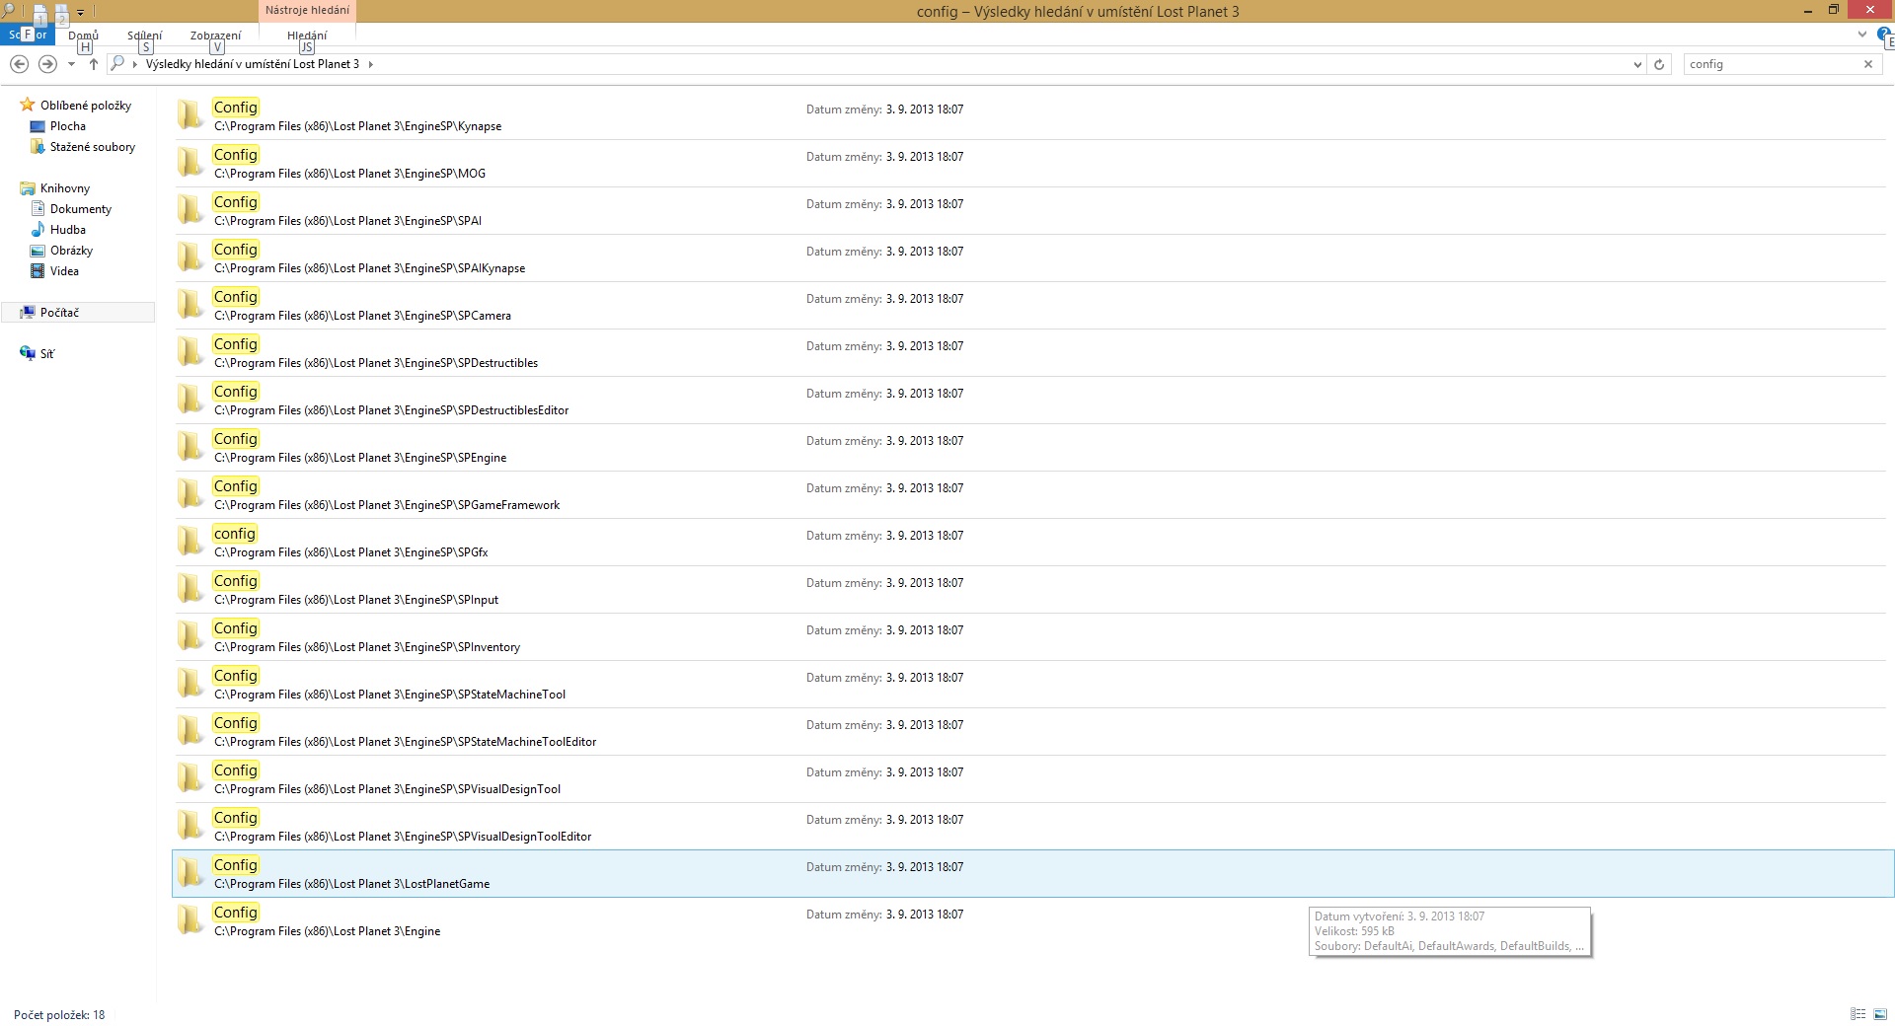Switch to the Sdílení ribbon tab

coord(145,36)
